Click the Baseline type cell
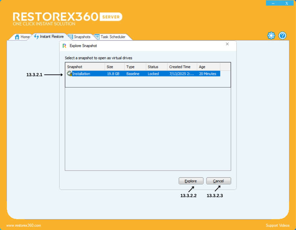This screenshot has width=296, height=230. coord(133,74)
